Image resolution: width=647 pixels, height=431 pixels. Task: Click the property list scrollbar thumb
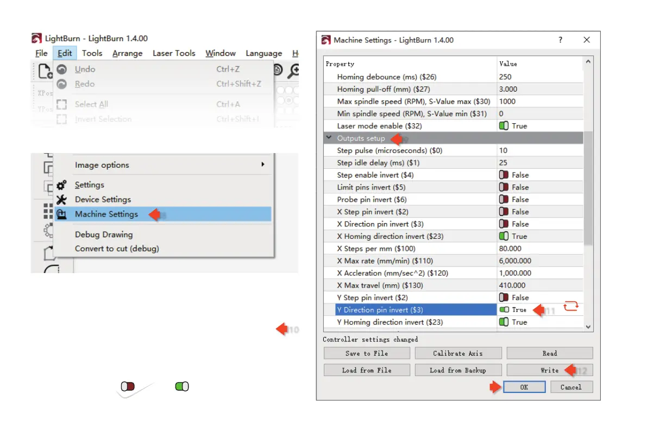588,188
